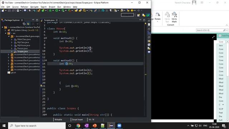Open the Window menu
This screenshot has width=229, height=129.
(x=67, y=7)
